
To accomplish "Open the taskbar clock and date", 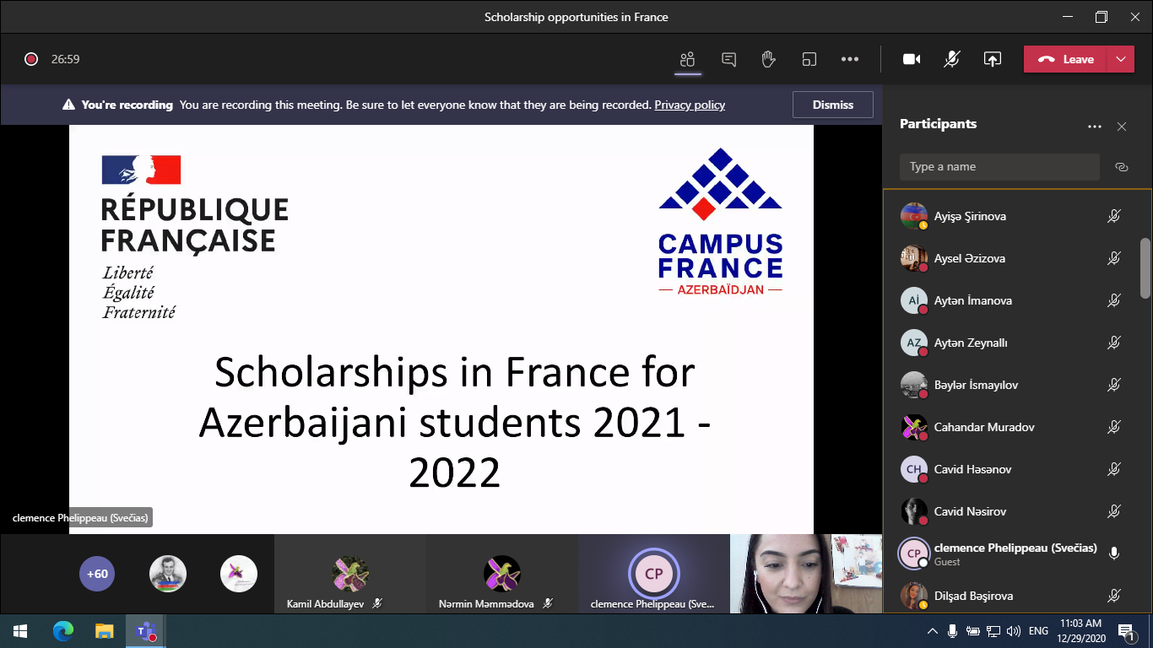I will click(1082, 631).
